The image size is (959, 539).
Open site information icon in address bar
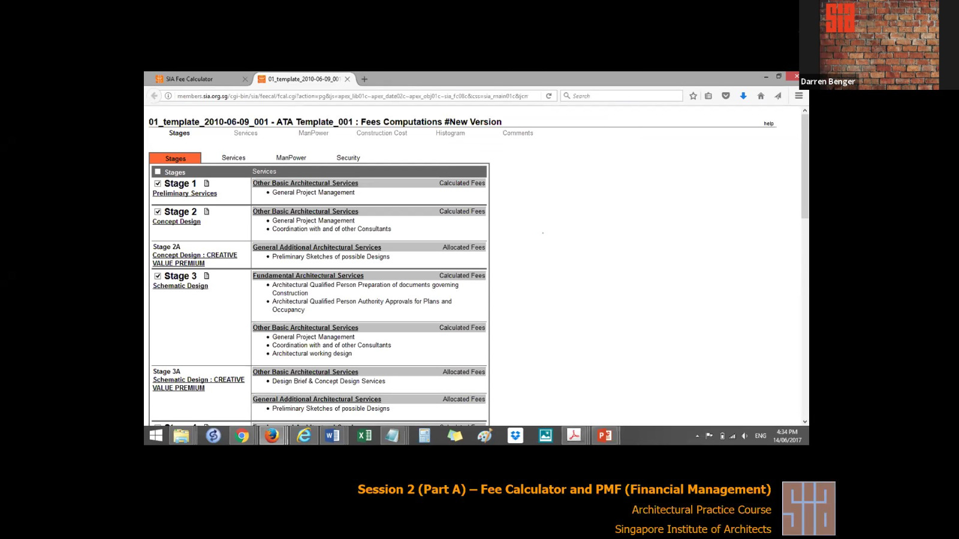[168, 96]
